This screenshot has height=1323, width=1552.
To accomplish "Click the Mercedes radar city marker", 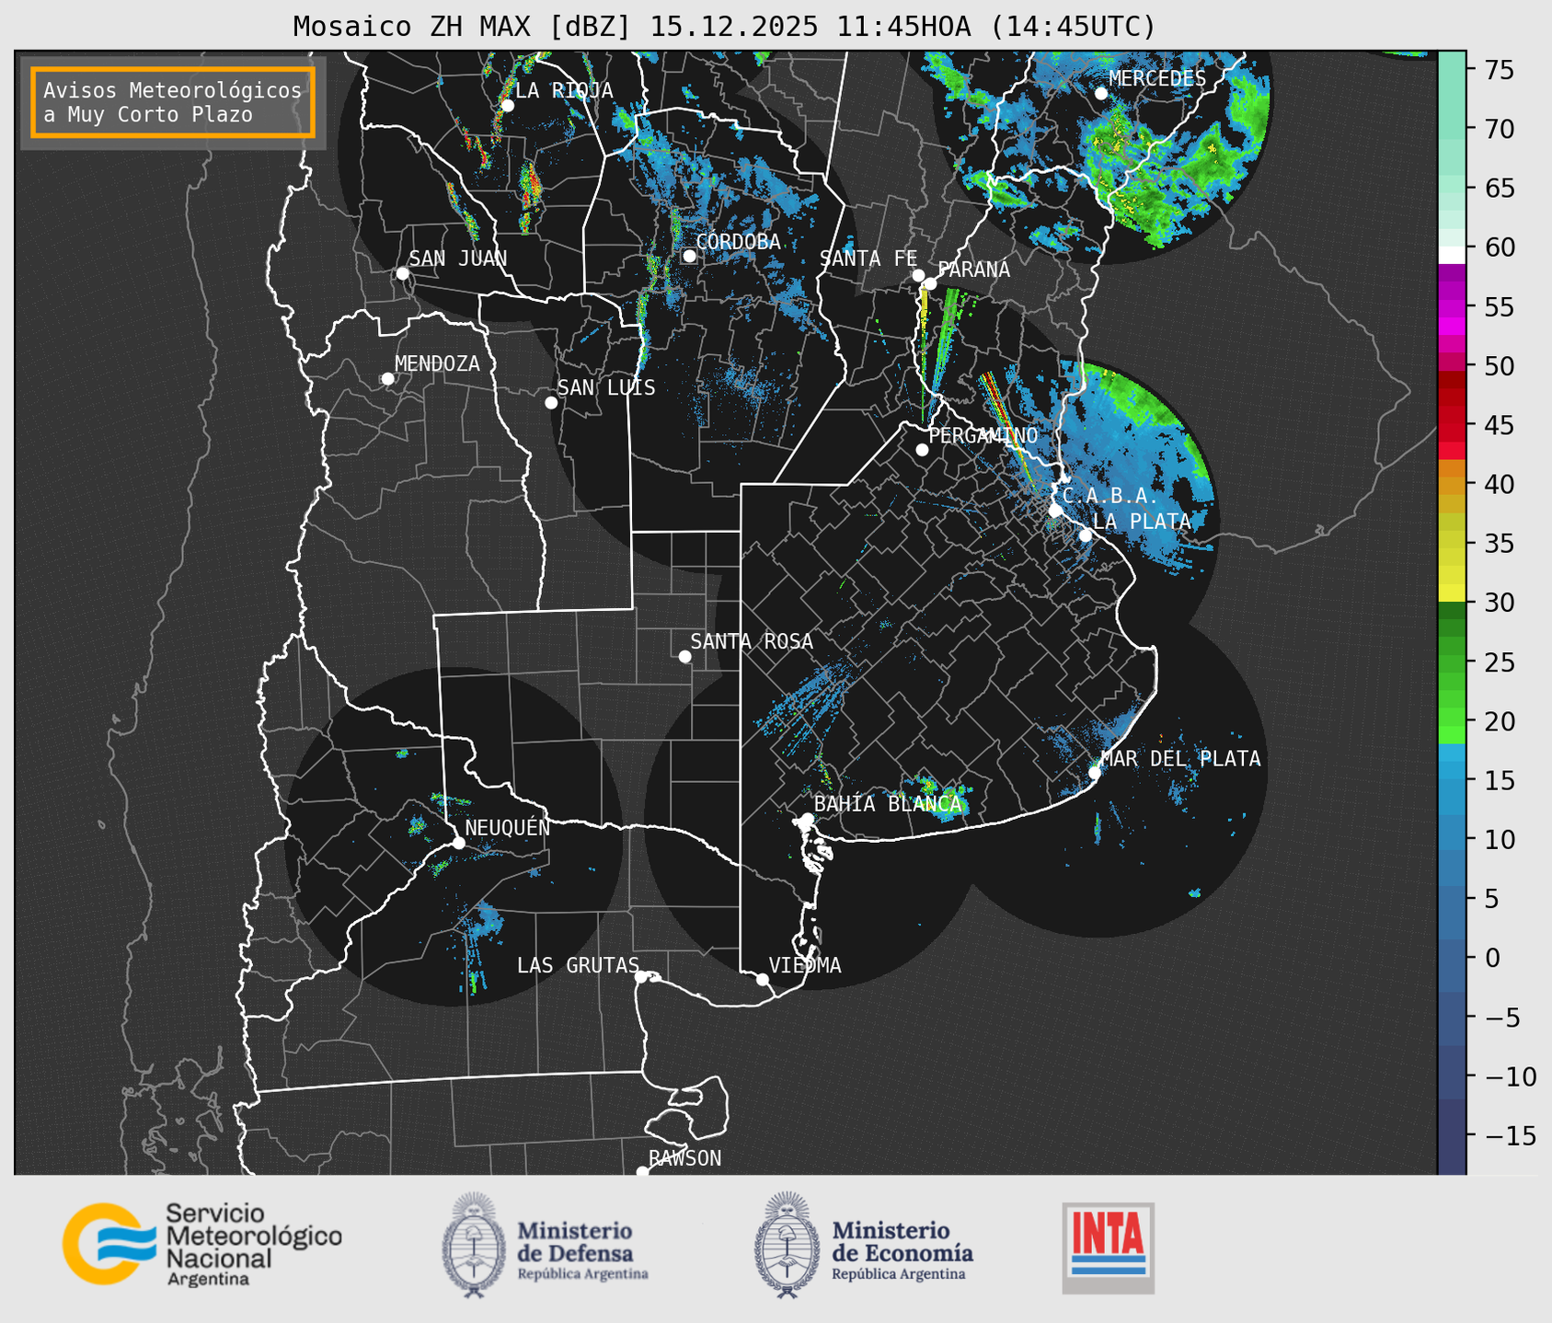I will point(1100,93).
